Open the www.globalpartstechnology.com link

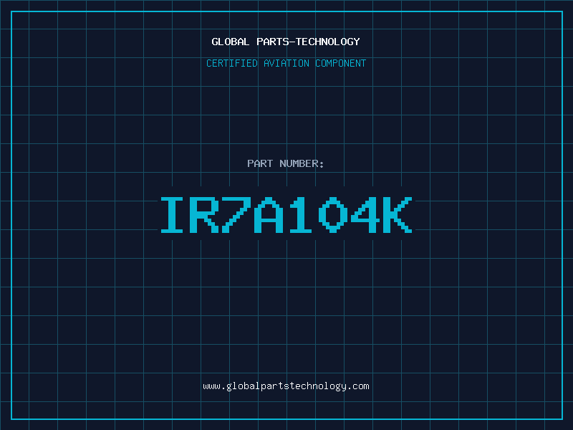286,386
